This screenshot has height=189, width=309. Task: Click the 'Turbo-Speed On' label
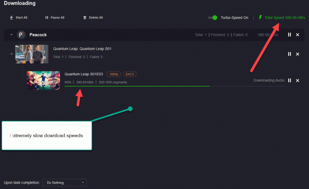coord(234,18)
